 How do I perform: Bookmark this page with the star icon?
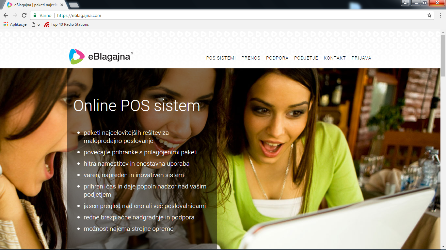pos(429,15)
